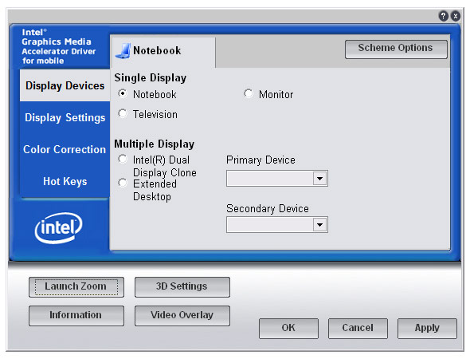This screenshot has height=359, width=470.
Task: Switch to the Color Correction tab
Action: (65, 149)
